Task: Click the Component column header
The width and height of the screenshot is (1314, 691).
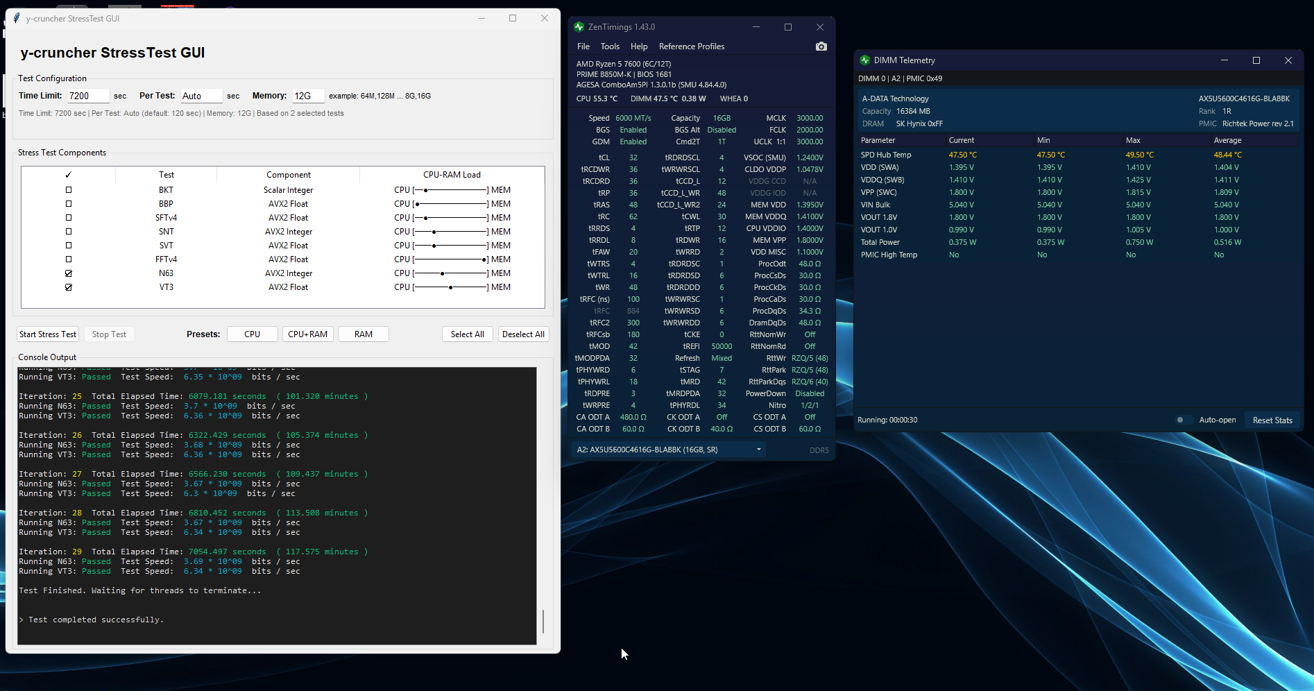Action: click(x=289, y=175)
